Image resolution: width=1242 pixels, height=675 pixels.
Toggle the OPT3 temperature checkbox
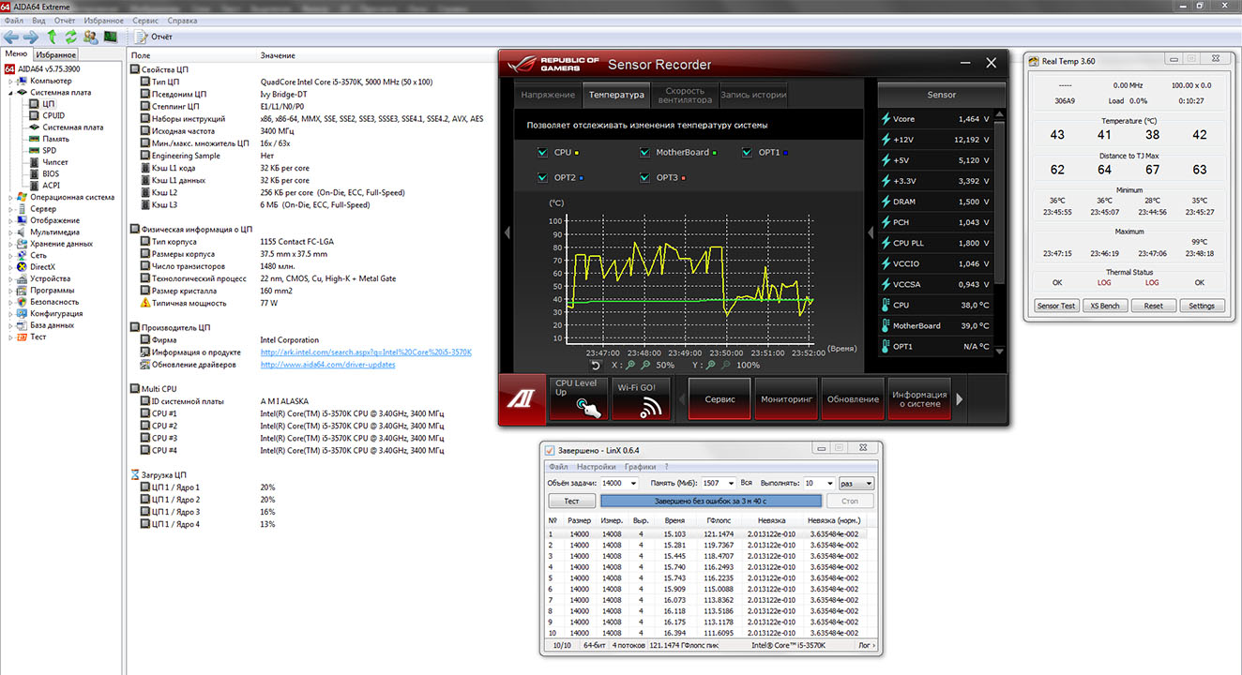tap(644, 177)
